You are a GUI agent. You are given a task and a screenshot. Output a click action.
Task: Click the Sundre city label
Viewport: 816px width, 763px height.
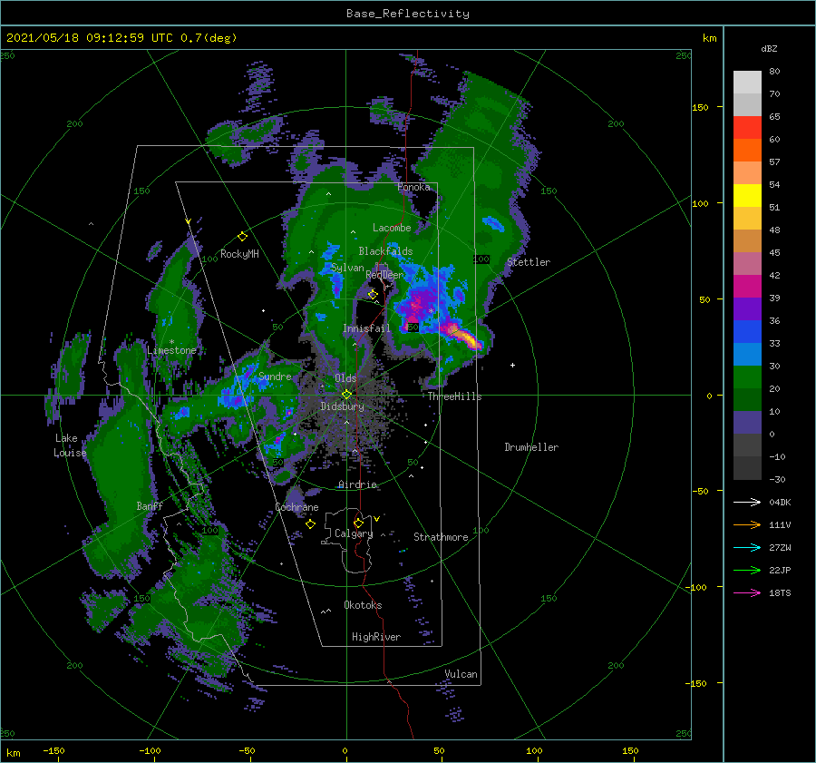click(x=275, y=377)
